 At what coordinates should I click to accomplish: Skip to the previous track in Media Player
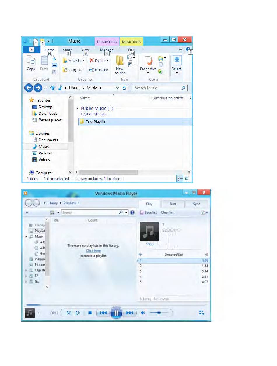point(103,313)
